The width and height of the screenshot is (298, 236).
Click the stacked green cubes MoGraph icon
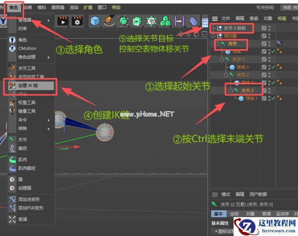click(165, 21)
